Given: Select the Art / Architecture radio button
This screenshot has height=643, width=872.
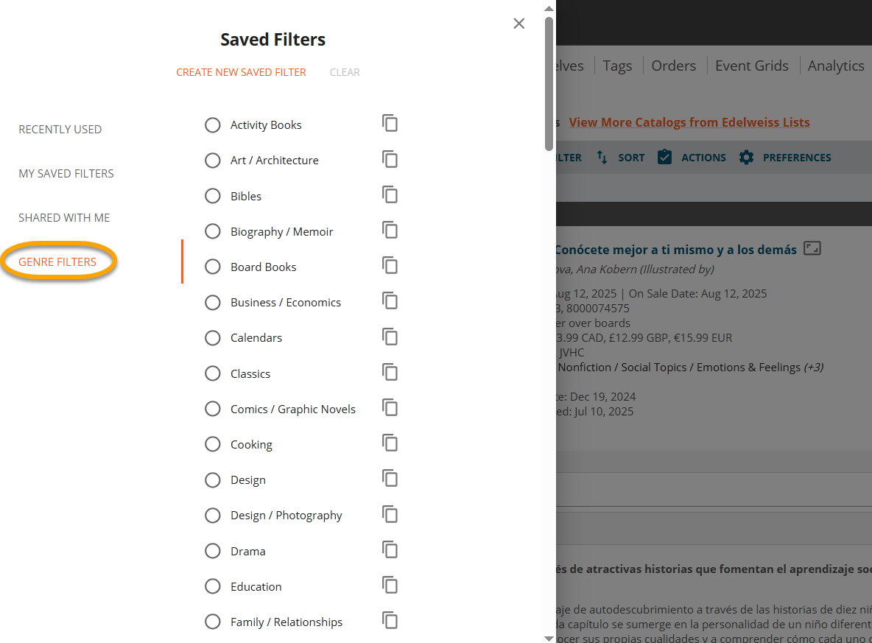Looking at the screenshot, I should click(212, 160).
